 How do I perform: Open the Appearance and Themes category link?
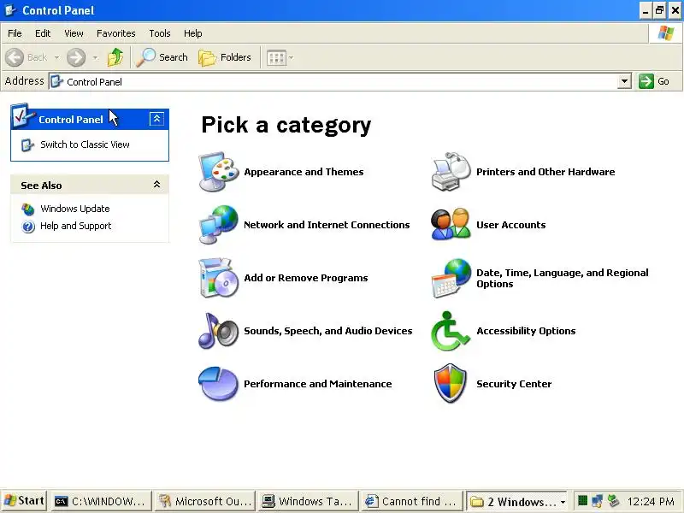pos(304,172)
